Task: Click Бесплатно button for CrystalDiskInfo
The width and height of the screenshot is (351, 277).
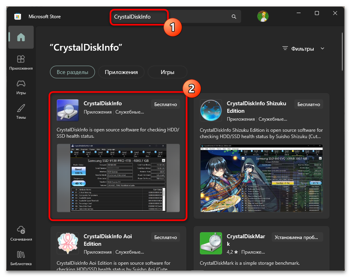Action: point(166,104)
